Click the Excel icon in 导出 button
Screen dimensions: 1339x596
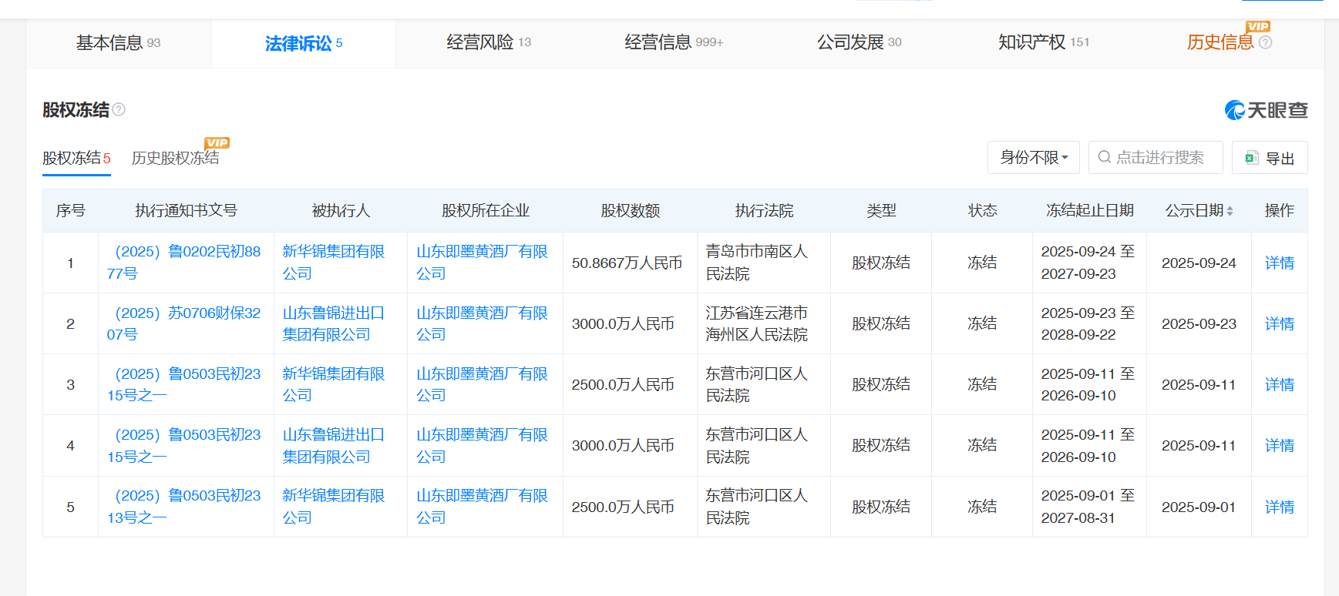point(1252,158)
